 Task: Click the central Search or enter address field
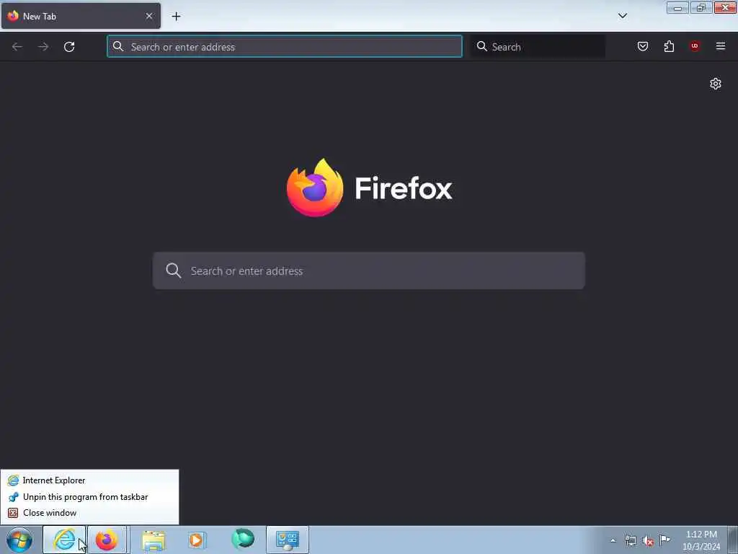coord(368,271)
